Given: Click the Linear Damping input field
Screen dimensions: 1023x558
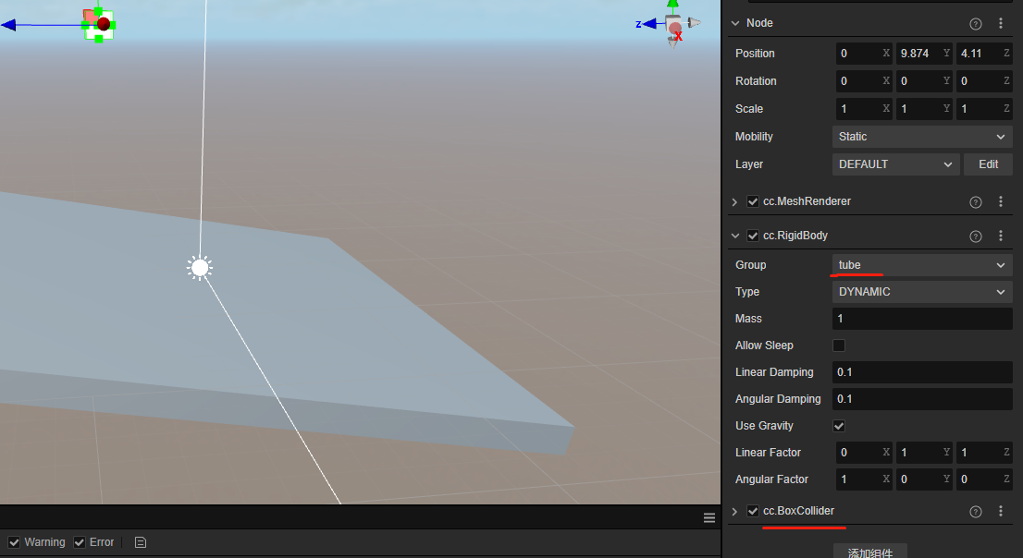Looking at the screenshot, I should [922, 372].
